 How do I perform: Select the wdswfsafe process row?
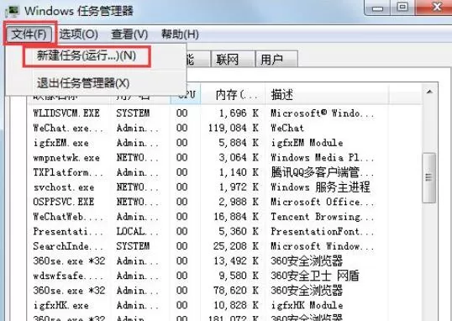(225, 276)
